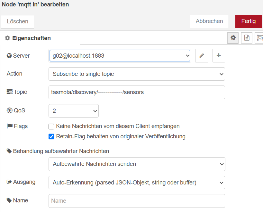Click the Löschen button
The width and height of the screenshot is (263, 212).
point(17,21)
